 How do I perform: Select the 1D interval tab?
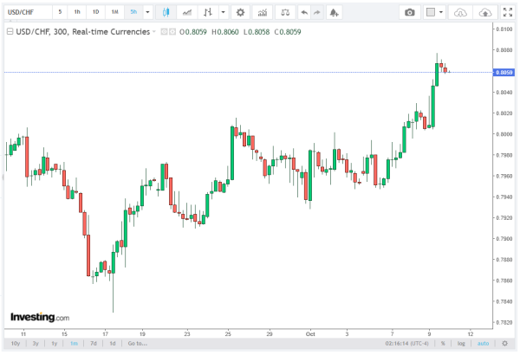click(x=95, y=13)
